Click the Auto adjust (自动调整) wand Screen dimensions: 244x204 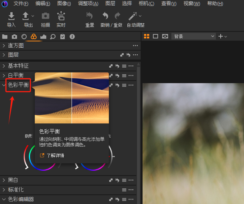click(x=133, y=16)
